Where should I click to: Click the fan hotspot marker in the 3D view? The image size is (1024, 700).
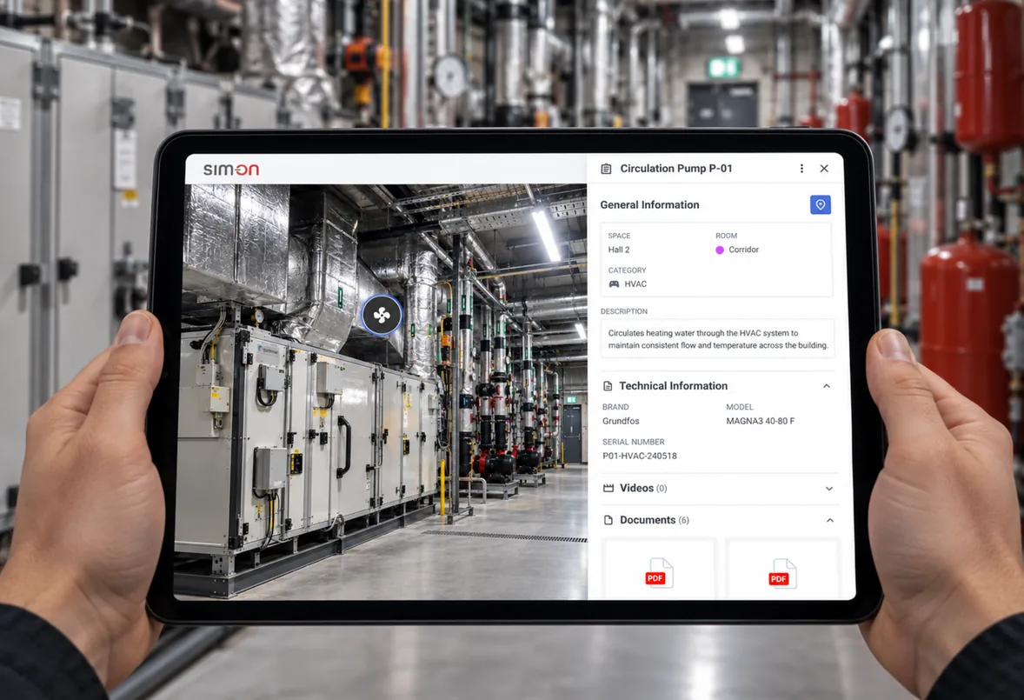382,316
